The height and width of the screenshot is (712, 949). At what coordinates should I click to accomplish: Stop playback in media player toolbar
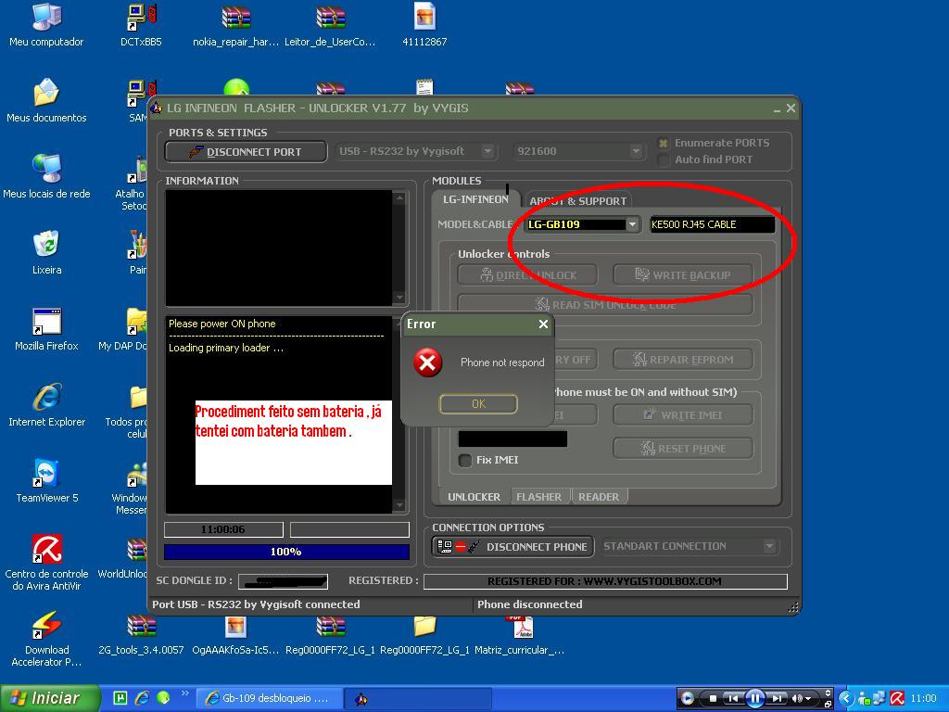713,698
